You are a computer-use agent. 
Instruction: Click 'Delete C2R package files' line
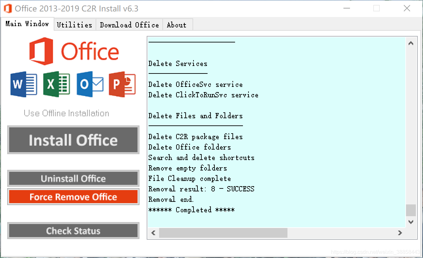195,137
